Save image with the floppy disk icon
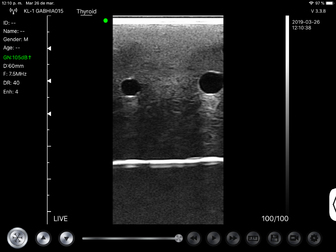Viewport: 336px width, 252px height. click(x=274, y=239)
